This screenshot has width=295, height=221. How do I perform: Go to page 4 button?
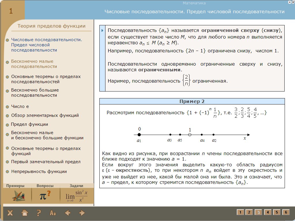pos(268,212)
